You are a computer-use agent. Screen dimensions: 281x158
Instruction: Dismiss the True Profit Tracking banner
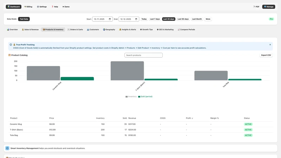tap(270, 45)
